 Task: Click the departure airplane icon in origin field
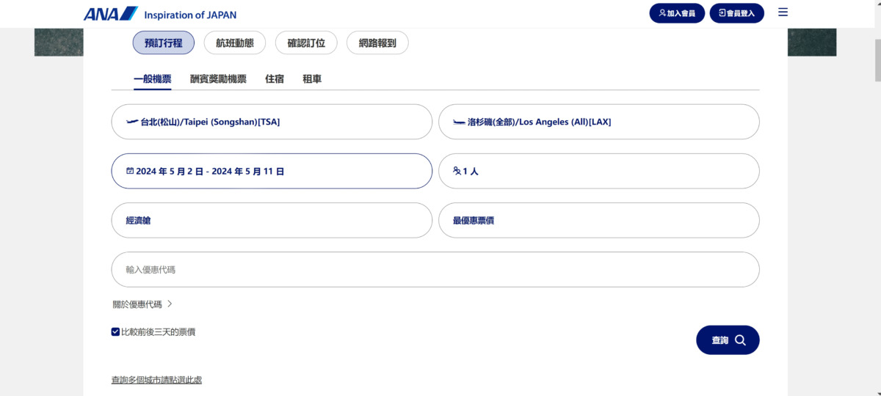coord(132,122)
